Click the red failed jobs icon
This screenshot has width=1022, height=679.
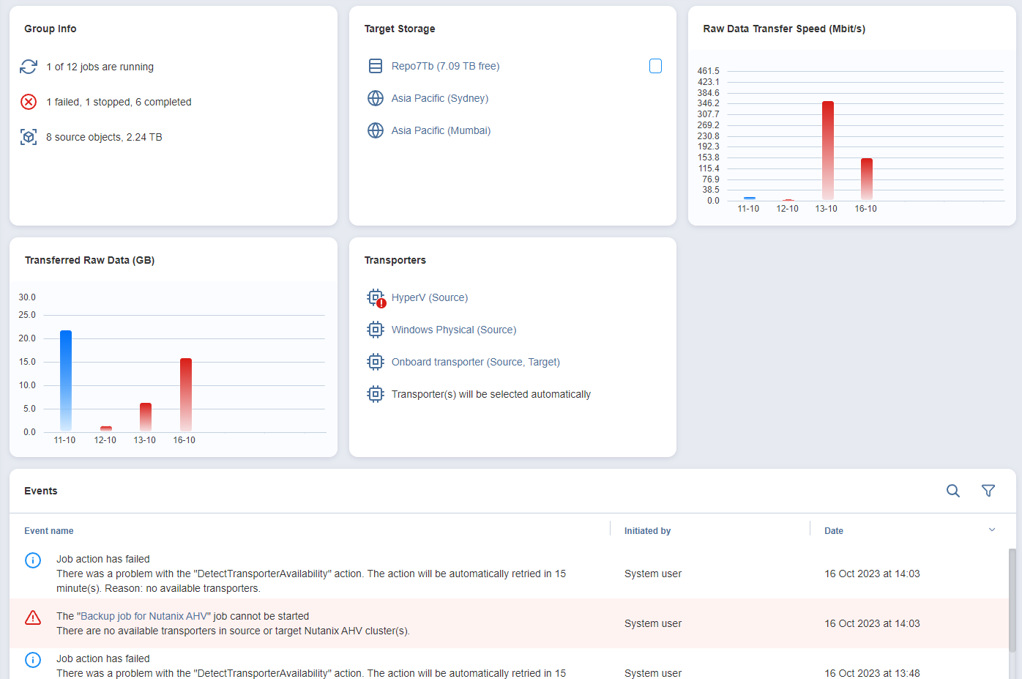coord(29,102)
